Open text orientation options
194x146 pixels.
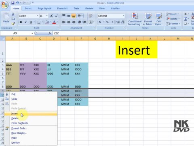pyautogui.click(x=80, y=16)
